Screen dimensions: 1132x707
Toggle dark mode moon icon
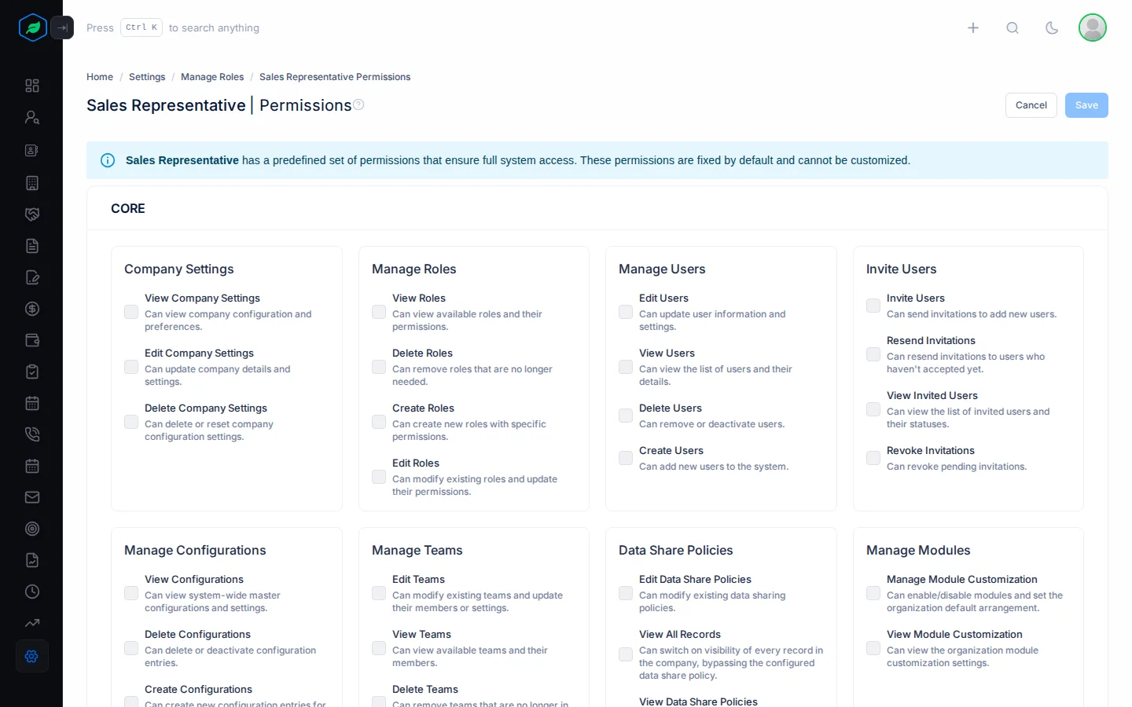pos(1052,27)
